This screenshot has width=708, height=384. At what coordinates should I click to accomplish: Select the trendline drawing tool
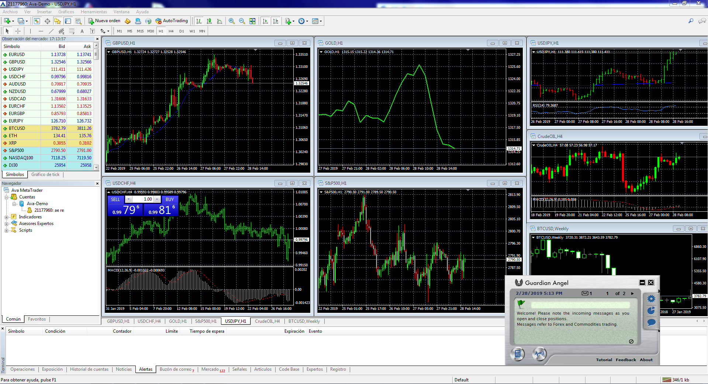coord(51,31)
